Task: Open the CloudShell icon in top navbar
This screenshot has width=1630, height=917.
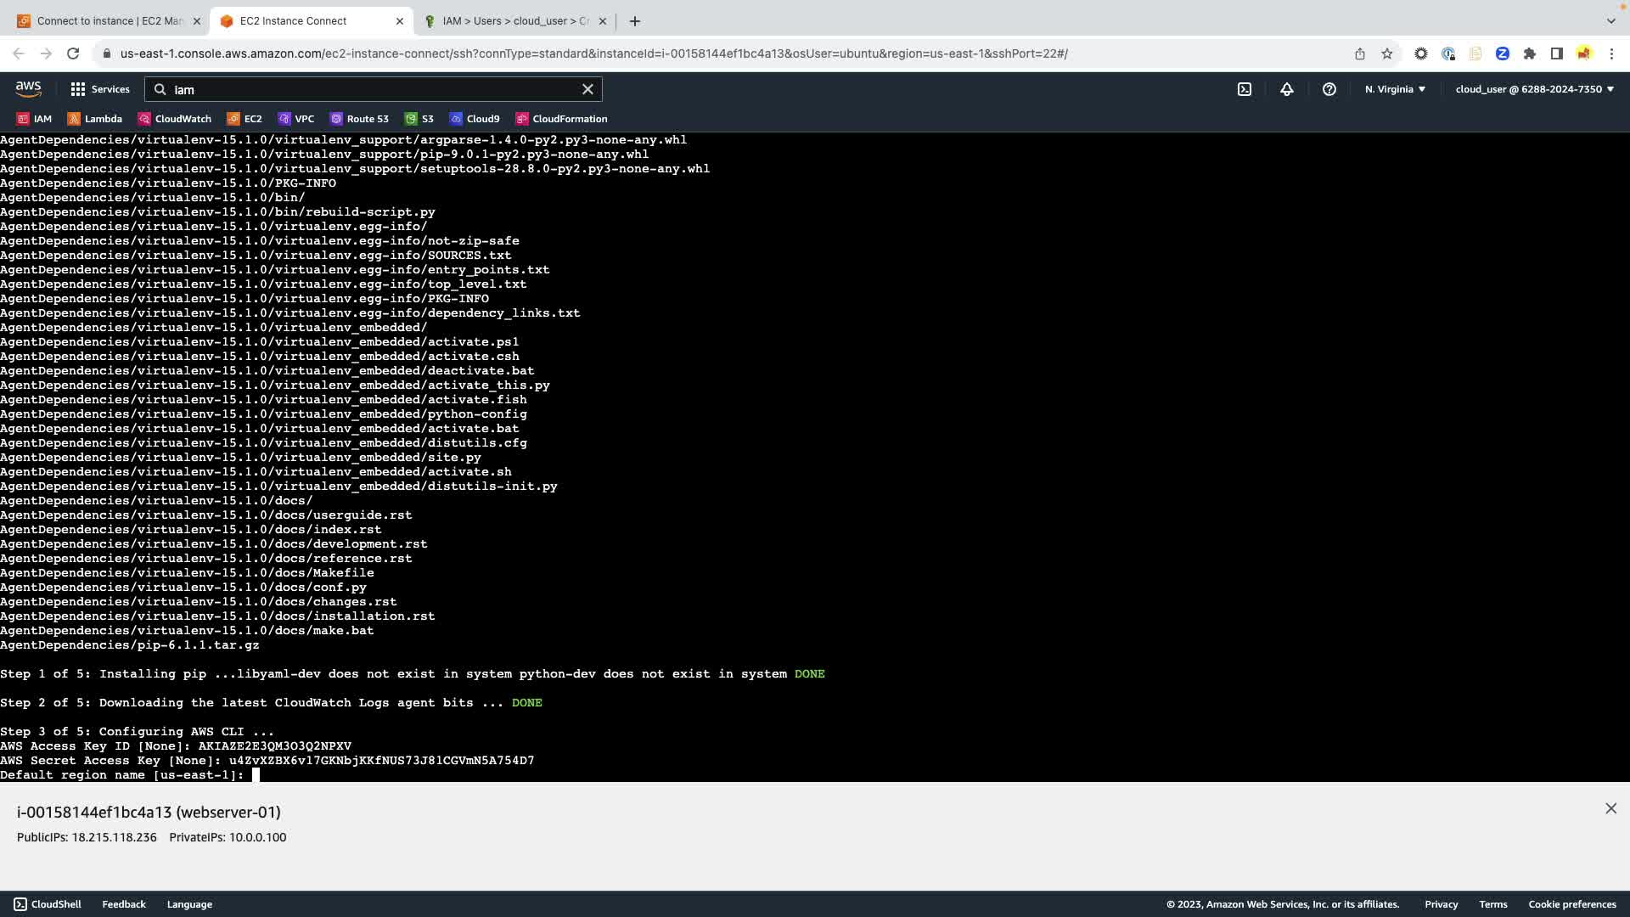Action: click(1244, 89)
